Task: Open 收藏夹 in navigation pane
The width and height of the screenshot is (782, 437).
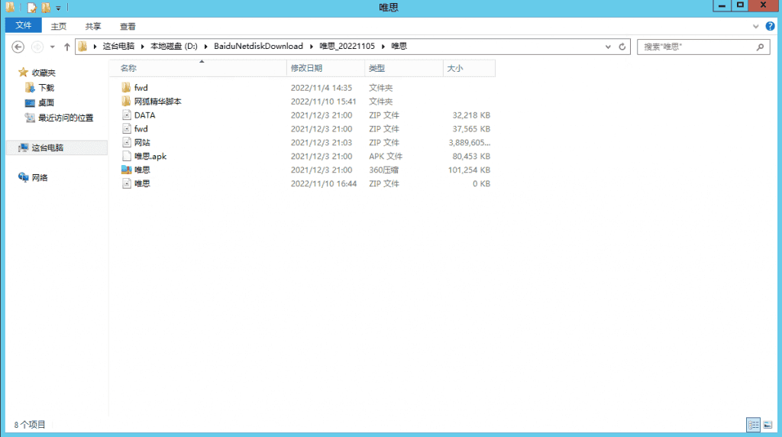Action: [44, 73]
